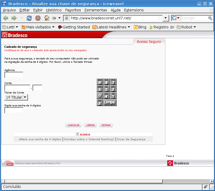Open the home page icon

point(47,18)
